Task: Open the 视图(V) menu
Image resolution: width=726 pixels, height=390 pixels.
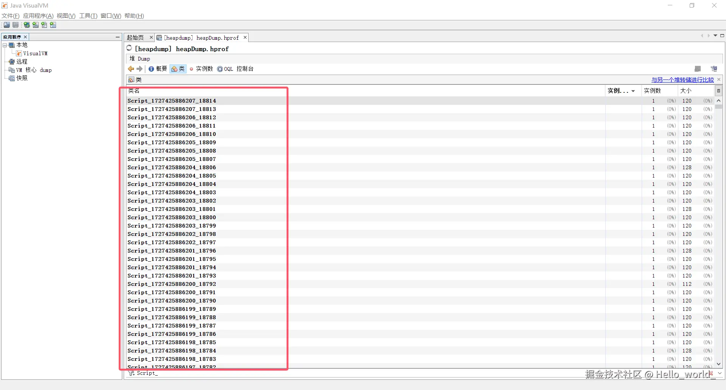Action: (66, 16)
